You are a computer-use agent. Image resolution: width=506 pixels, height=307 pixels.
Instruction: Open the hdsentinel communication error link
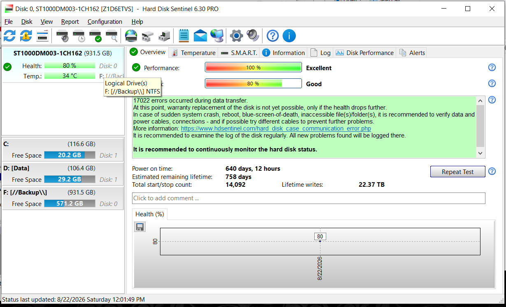tap(276, 128)
